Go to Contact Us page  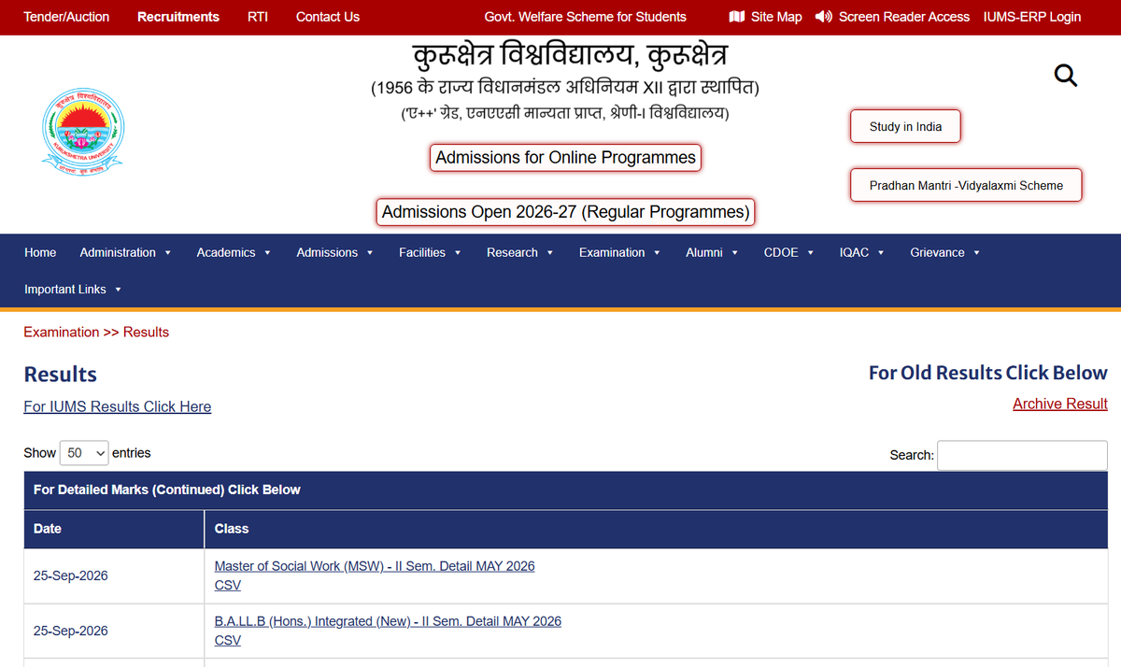coord(328,17)
